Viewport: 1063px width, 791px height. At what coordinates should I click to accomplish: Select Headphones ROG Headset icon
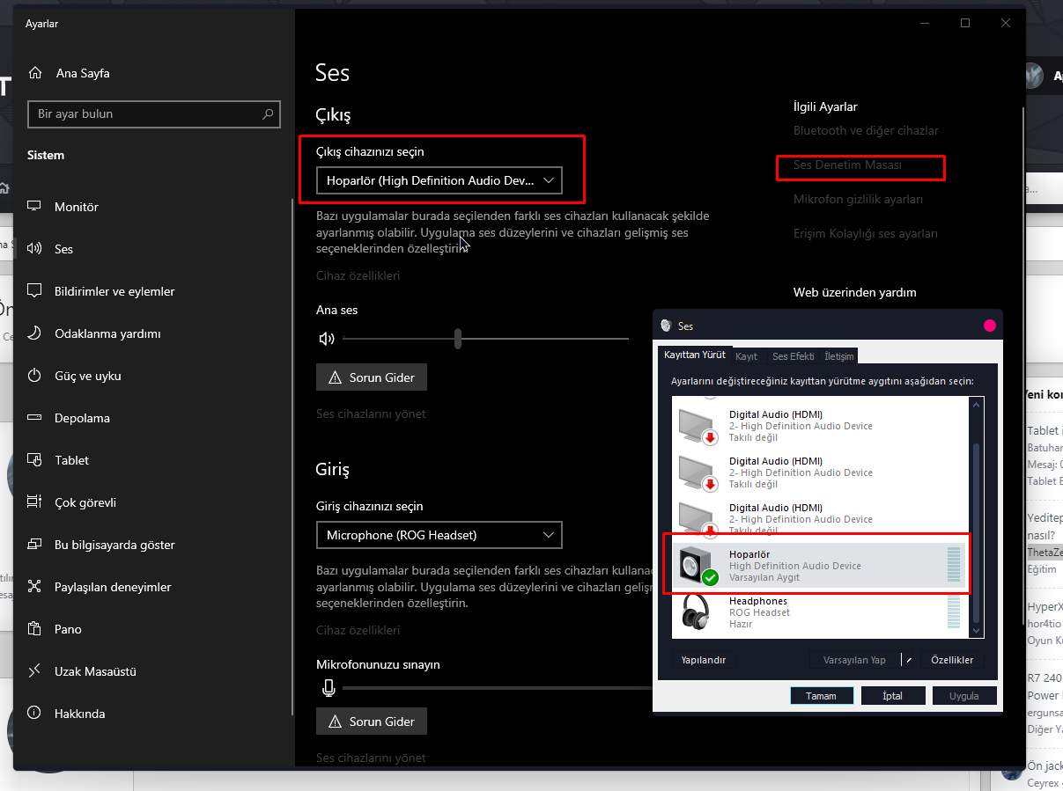coord(697,612)
